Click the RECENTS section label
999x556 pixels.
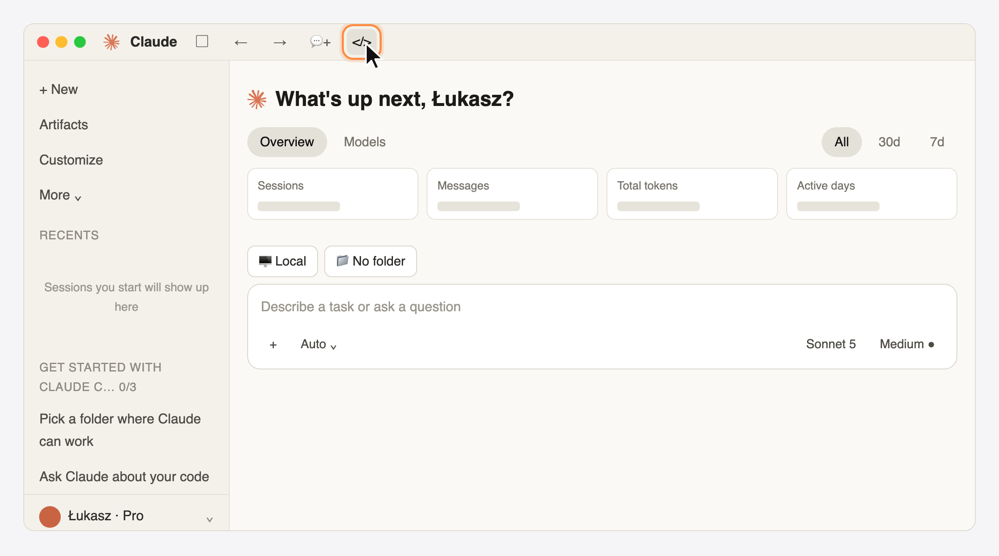(69, 235)
